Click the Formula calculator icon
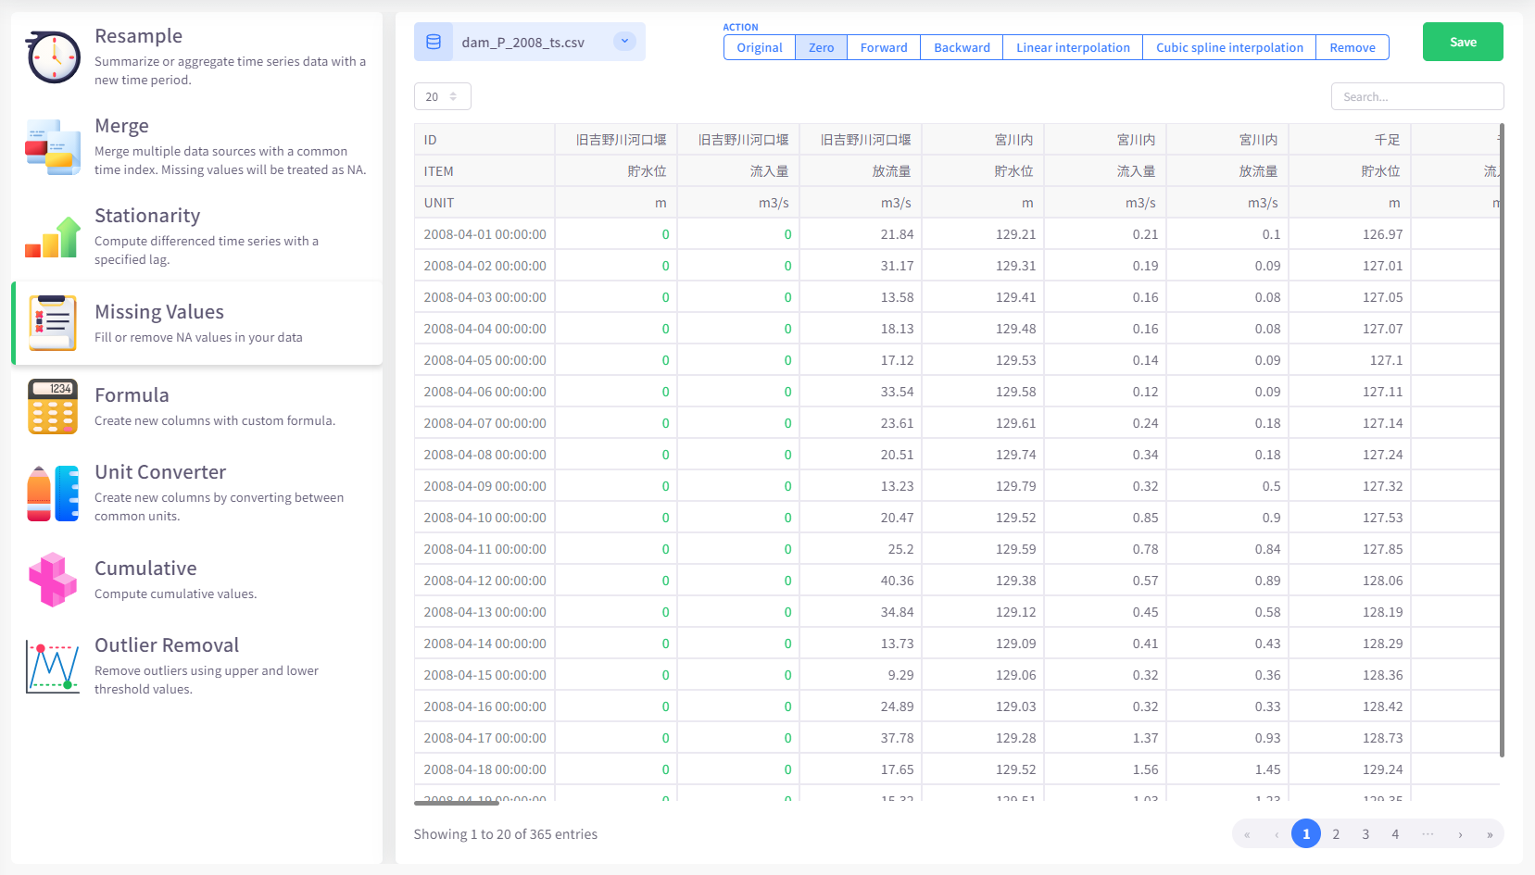This screenshot has width=1535, height=875. 53,406
